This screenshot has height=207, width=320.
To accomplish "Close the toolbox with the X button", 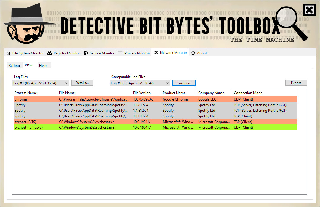I will (309, 10).
